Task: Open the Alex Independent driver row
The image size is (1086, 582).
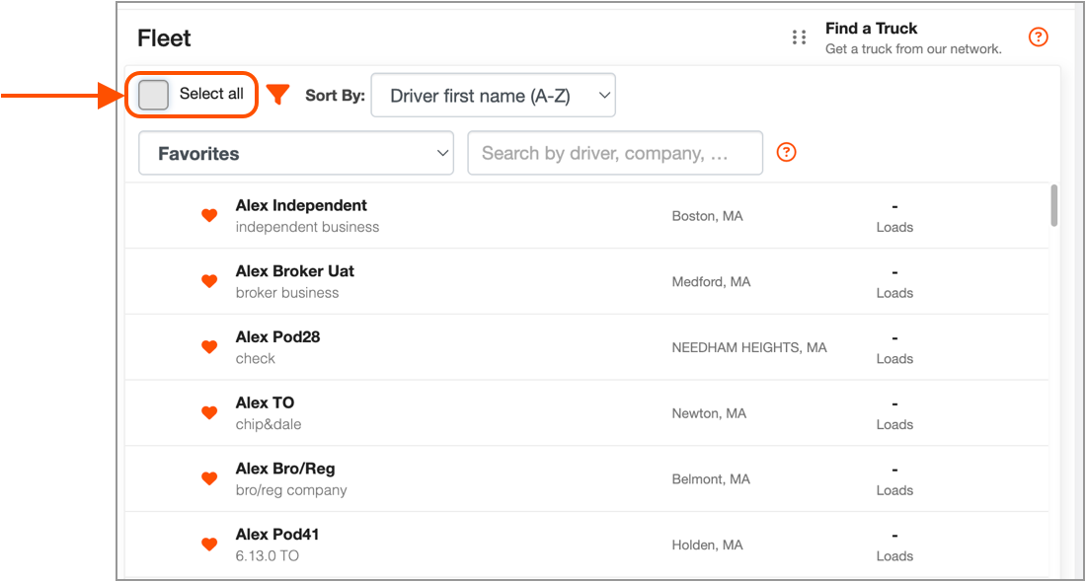Action: pyautogui.click(x=586, y=216)
